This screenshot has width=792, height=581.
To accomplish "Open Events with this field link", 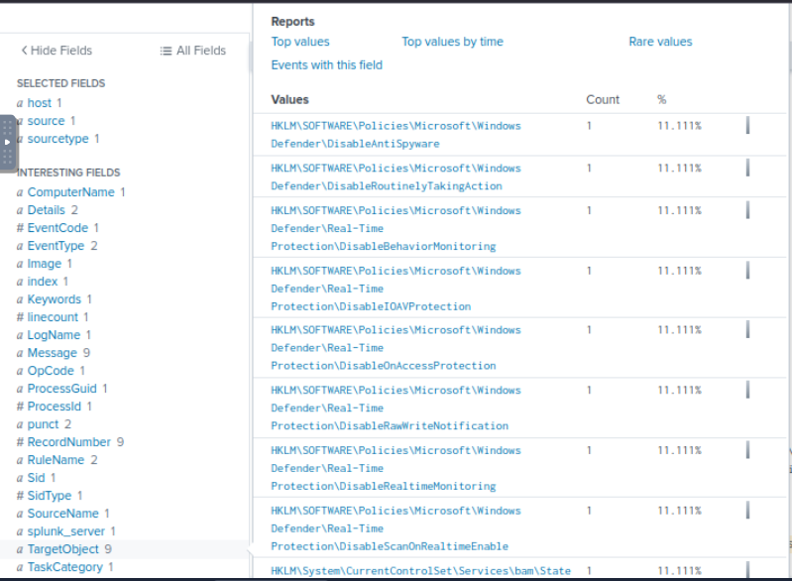I will click(326, 65).
